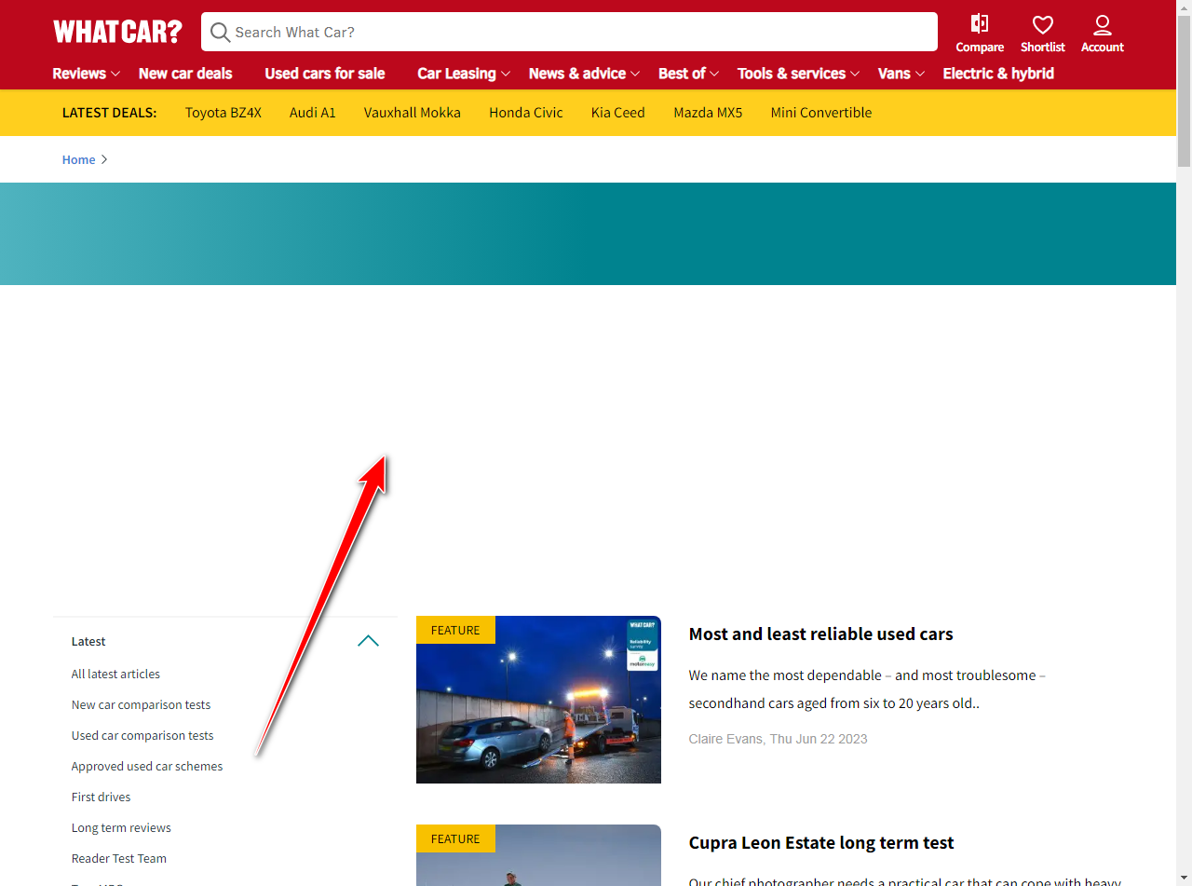Open the Compare tool

[x=980, y=33]
